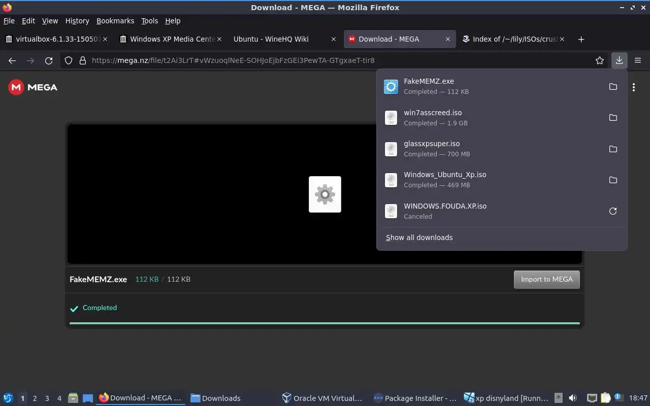650x406 pixels.
Task: Open FakeMEMZ.exe from downloads list
Action: tap(502, 86)
